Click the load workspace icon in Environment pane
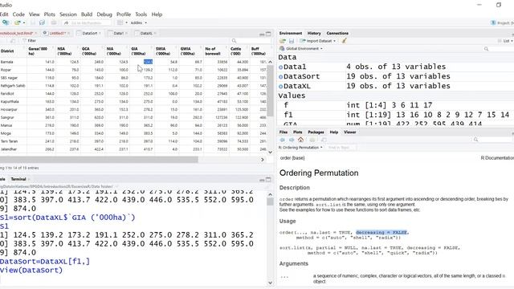The height and width of the screenshot is (289, 514). [x=282, y=41]
